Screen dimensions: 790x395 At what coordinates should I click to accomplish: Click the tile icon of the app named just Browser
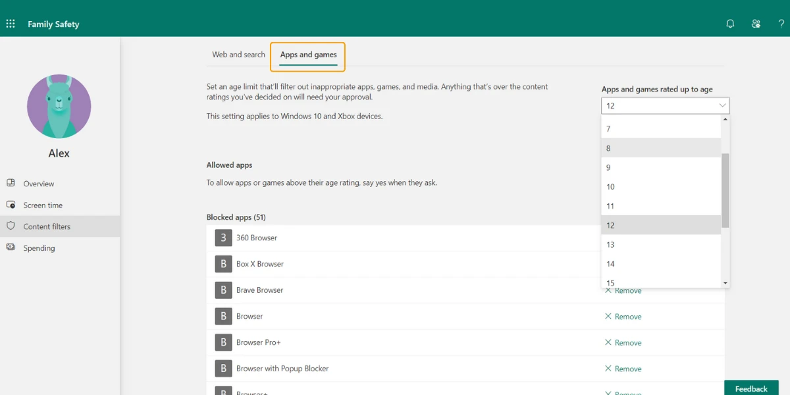tap(223, 316)
